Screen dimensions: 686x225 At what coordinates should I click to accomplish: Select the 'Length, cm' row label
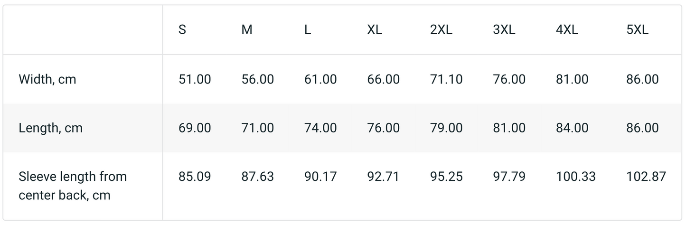click(51, 128)
